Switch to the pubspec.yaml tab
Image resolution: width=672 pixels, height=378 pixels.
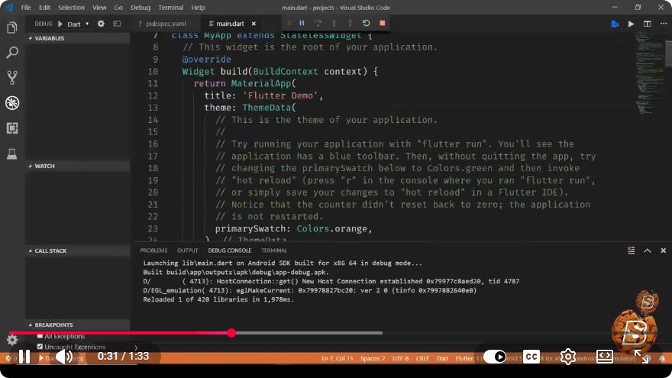tap(166, 24)
